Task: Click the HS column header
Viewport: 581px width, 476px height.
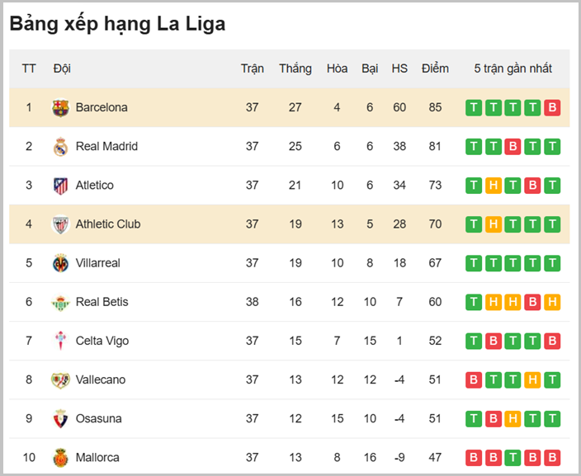Action: (x=399, y=68)
